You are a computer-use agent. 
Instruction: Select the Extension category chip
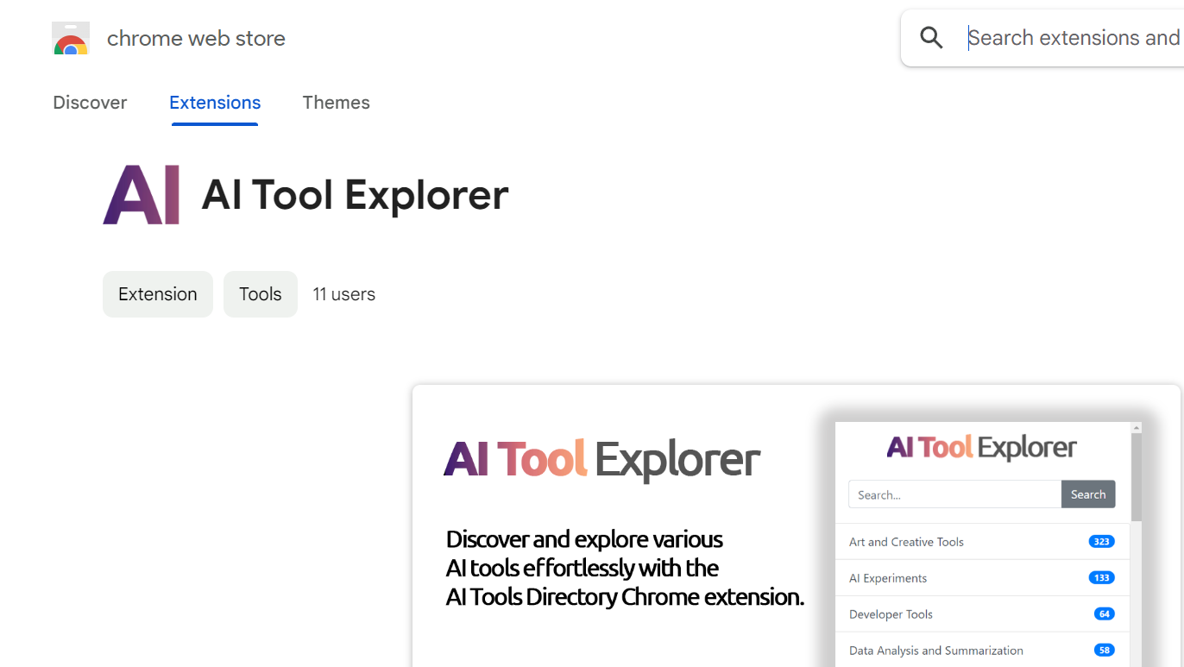(157, 293)
